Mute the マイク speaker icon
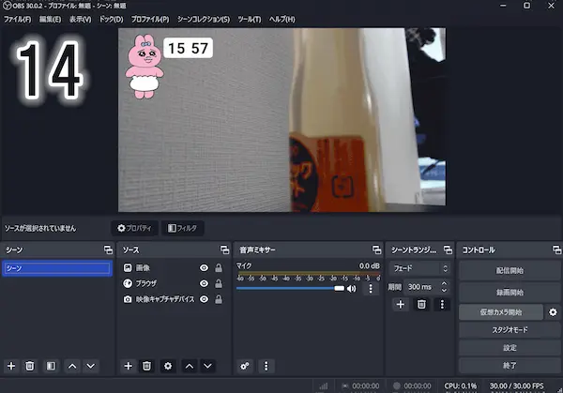The height and width of the screenshot is (393, 563). pyautogui.click(x=352, y=289)
